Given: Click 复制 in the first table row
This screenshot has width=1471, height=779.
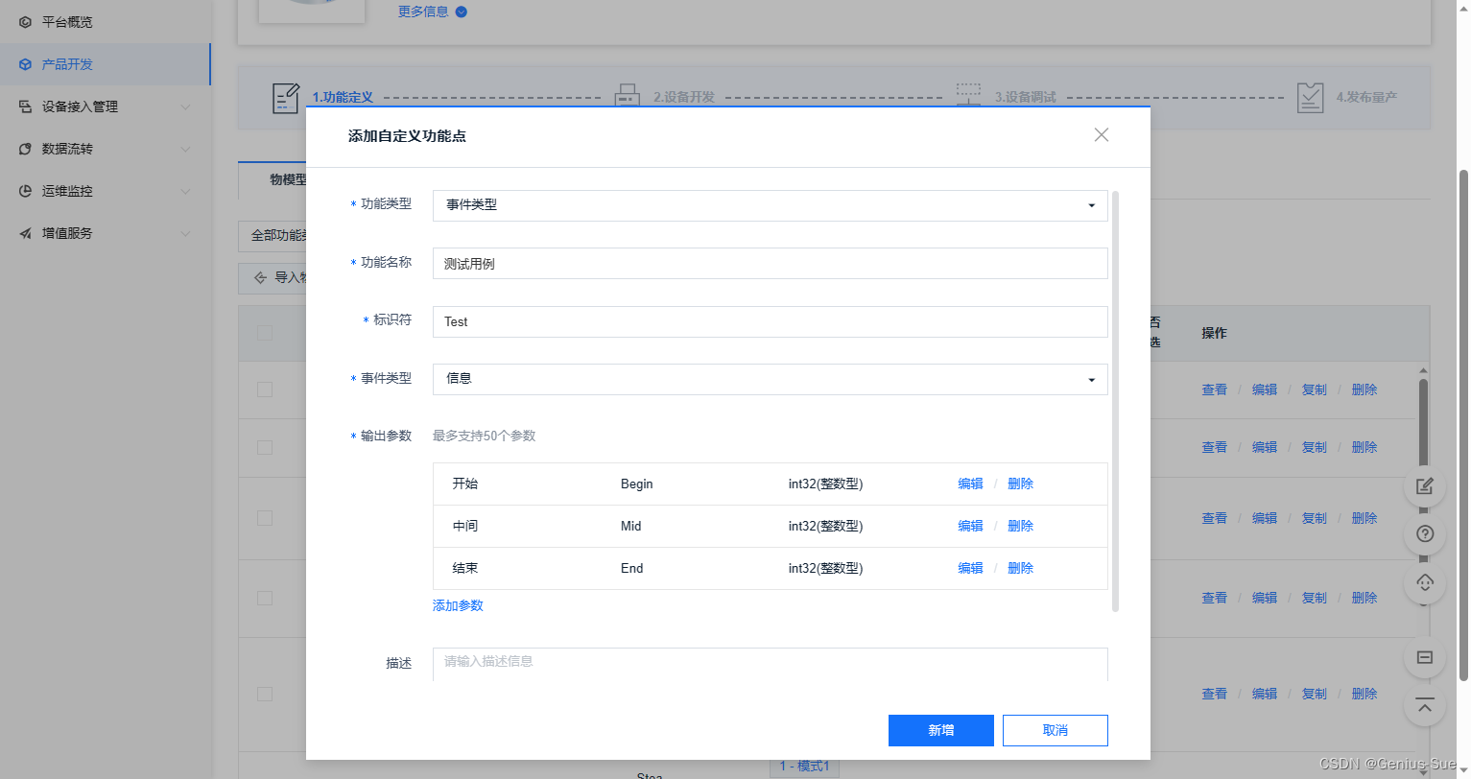Looking at the screenshot, I should coord(1314,389).
